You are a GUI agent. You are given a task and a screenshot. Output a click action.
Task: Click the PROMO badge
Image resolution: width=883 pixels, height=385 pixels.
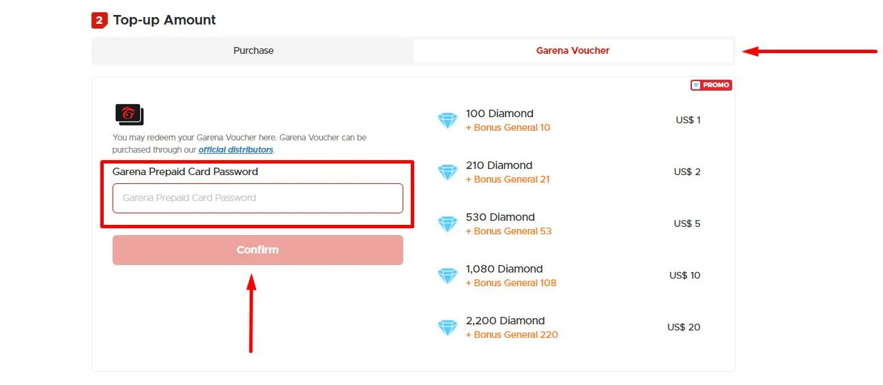pos(711,85)
